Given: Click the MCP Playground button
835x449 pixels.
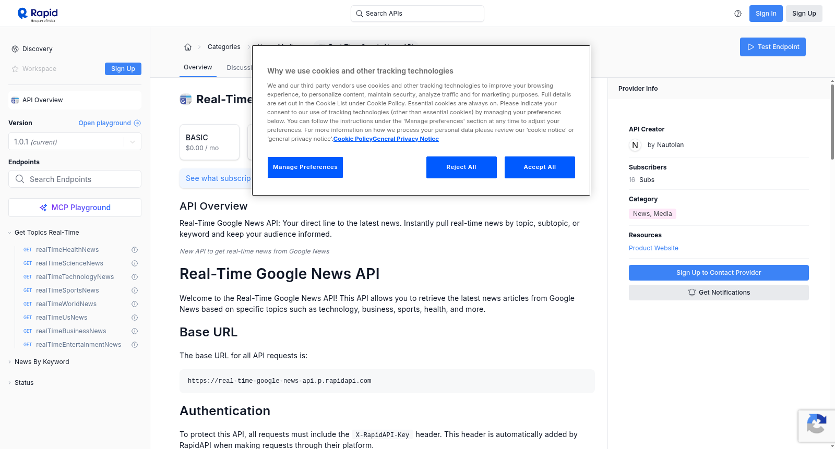Looking at the screenshot, I should [x=75, y=208].
